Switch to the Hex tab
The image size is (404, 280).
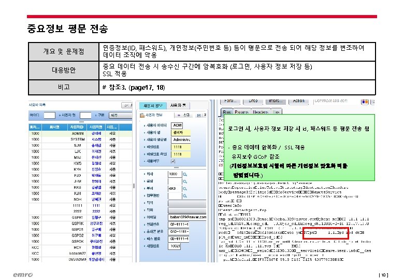[x=277, y=112]
